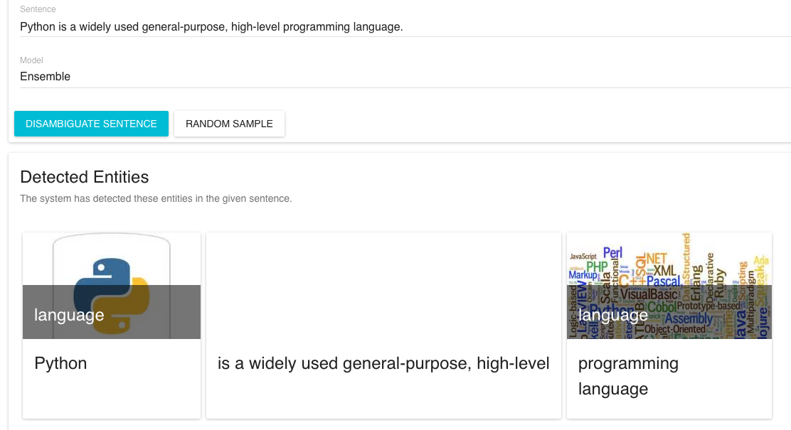Screen dimensions: 791x430
Task: Click the 'language' label over word cloud
Action: click(613, 315)
